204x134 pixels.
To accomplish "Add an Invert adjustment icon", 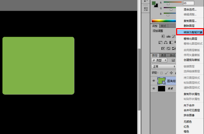I will (163, 49).
